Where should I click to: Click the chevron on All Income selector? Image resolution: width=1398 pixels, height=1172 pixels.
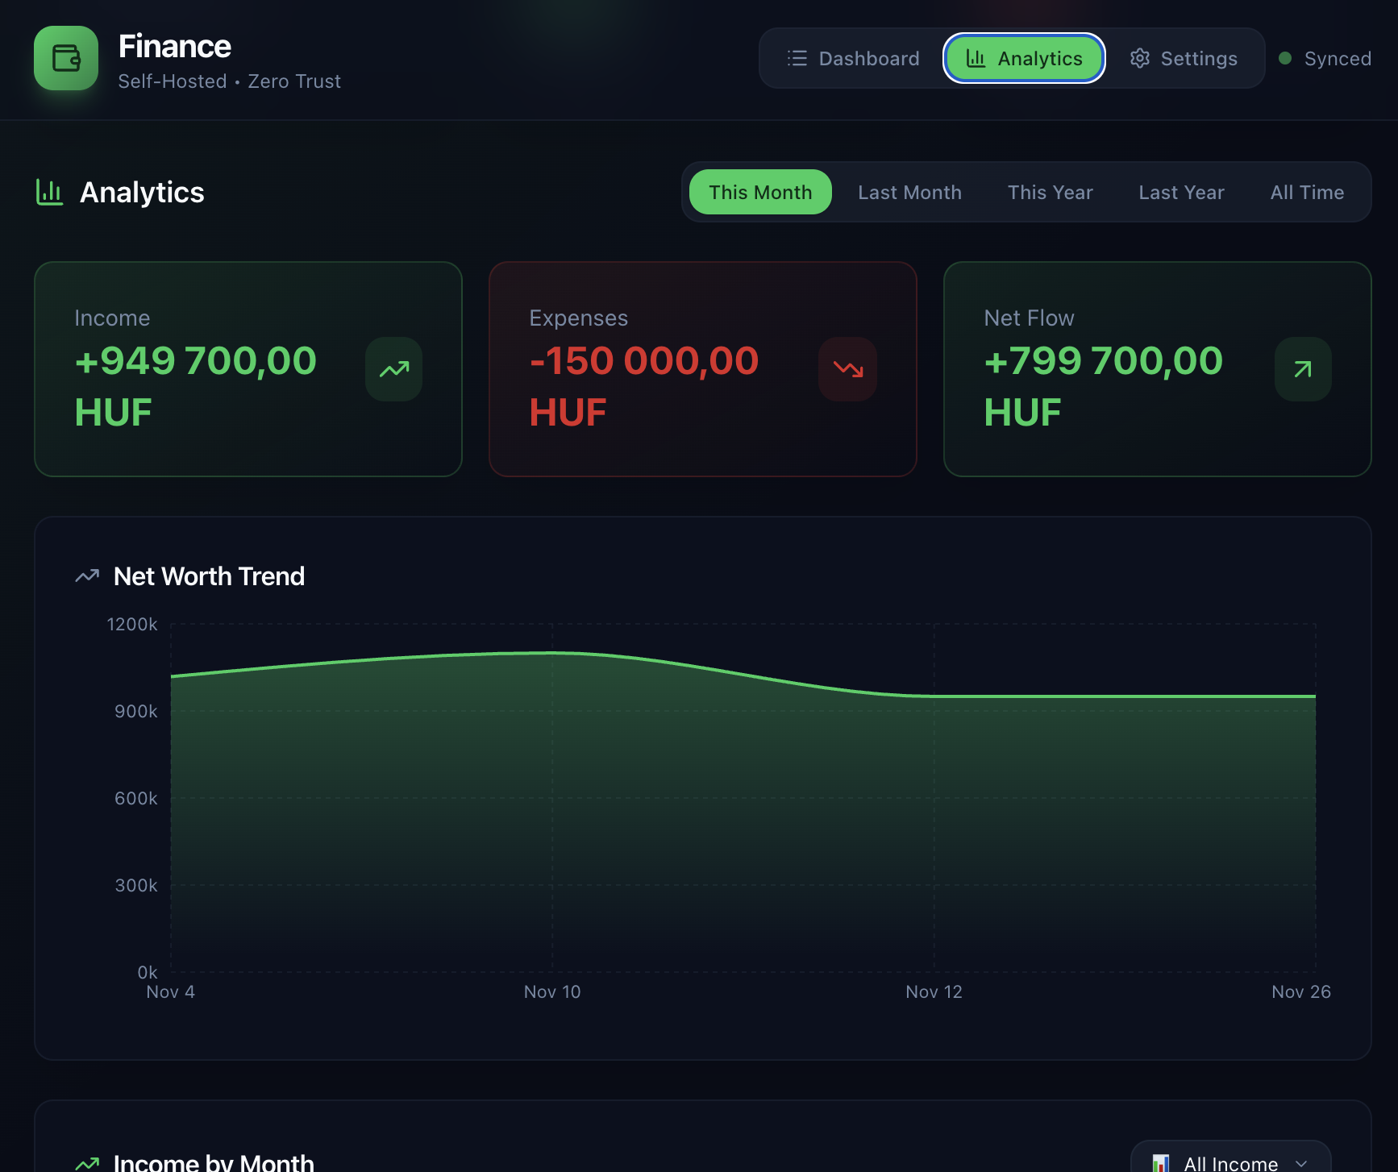(1300, 1163)
